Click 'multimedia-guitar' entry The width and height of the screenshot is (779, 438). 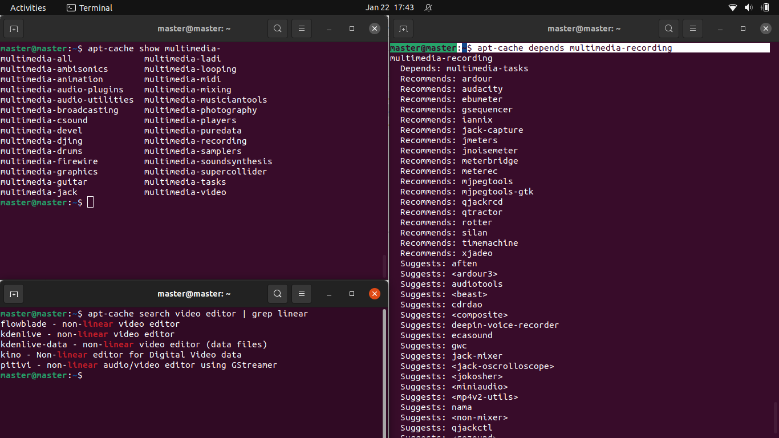click(x=44, y=182)
